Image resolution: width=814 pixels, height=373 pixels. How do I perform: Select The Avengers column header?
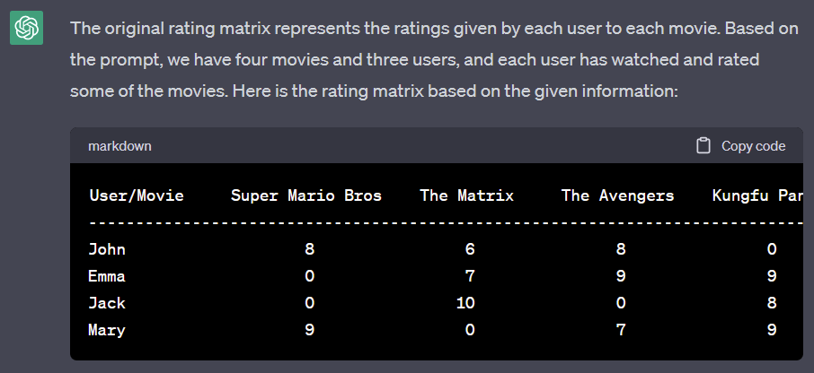pos(617,195)
